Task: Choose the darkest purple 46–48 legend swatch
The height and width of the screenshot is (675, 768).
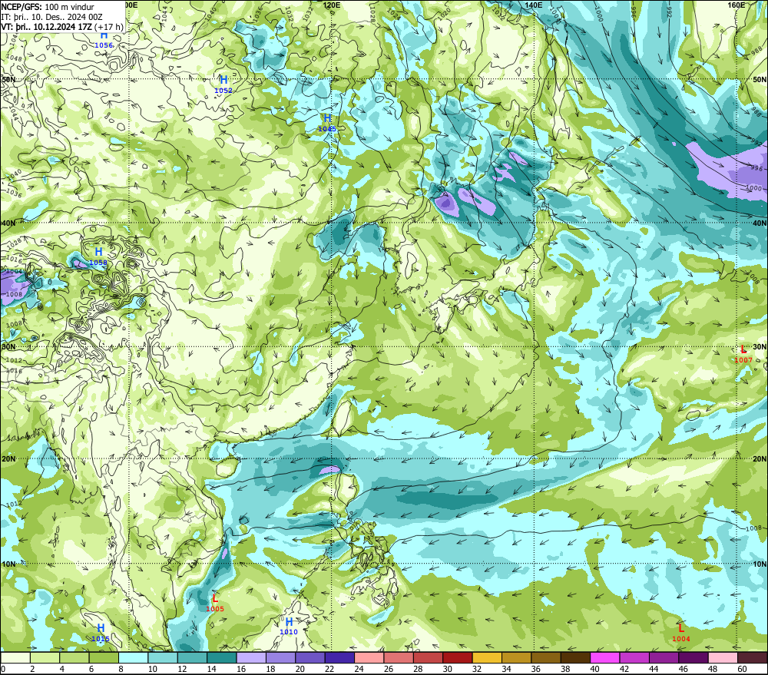Action: [693, 657]
